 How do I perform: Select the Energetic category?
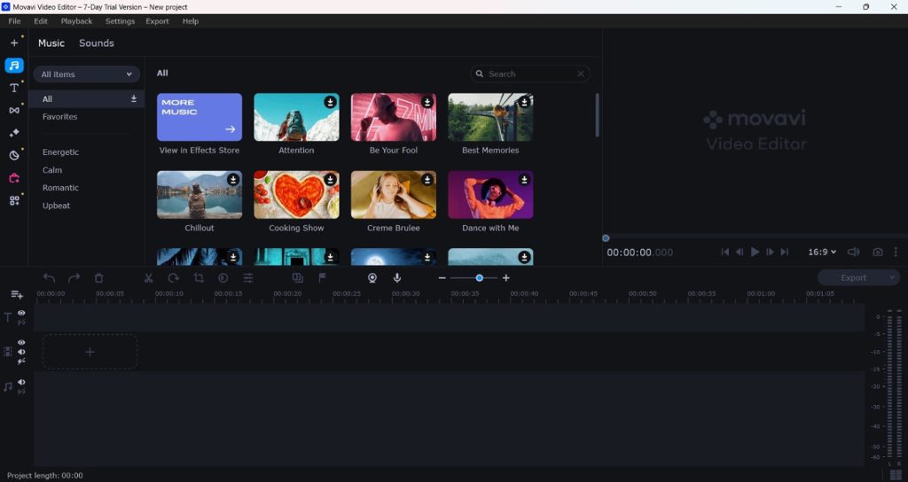pyautogui.click(x=61, y=152)
